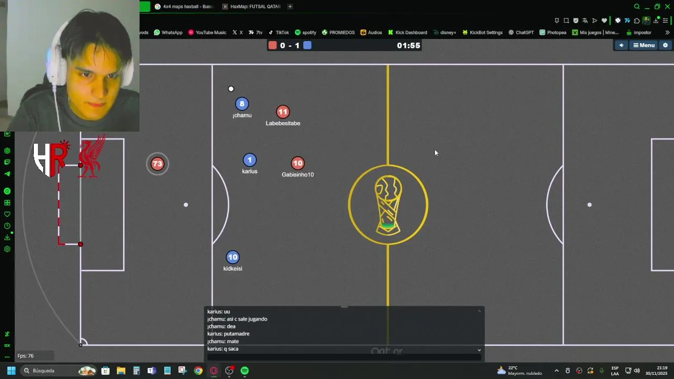Screen dimensions: 674x379
Task: Open the weather widget showing 22°C
Action: 519,371
